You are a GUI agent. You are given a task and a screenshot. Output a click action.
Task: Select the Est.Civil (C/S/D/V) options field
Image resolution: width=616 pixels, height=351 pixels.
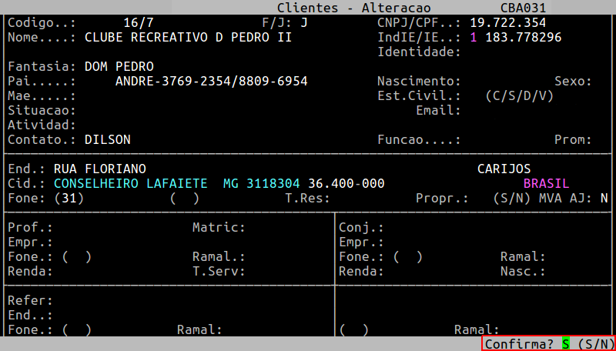[x=519, y=95]
